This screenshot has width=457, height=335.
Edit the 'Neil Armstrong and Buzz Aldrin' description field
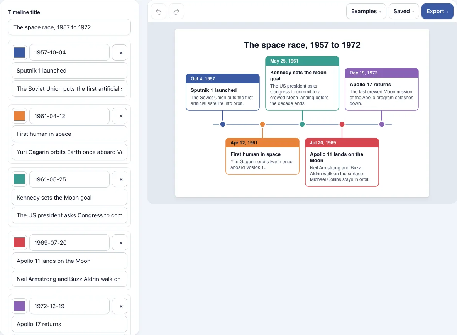69,279
